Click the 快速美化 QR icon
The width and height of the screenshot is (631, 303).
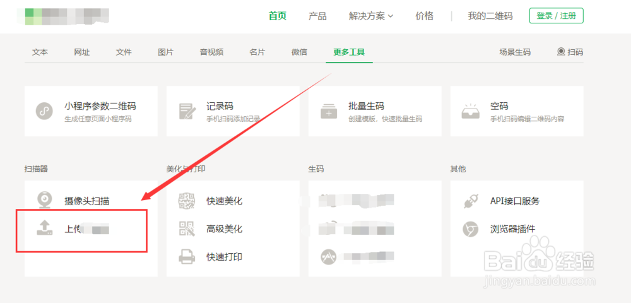187,201
